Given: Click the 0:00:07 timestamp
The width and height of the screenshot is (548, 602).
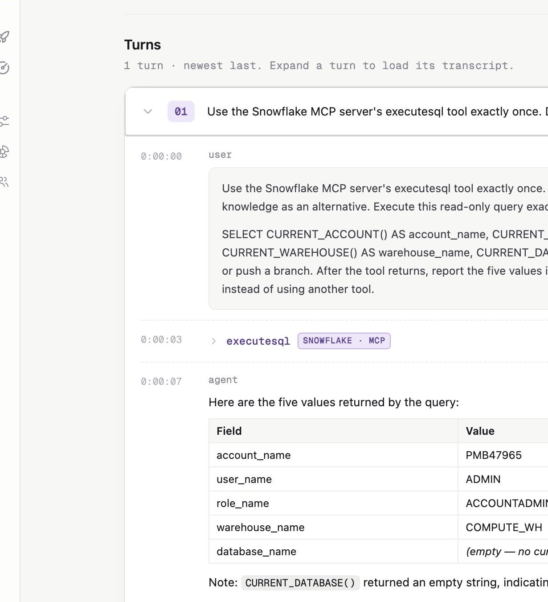Looking at the screenshot, I should pyautogui.click(x=161, y=382).
